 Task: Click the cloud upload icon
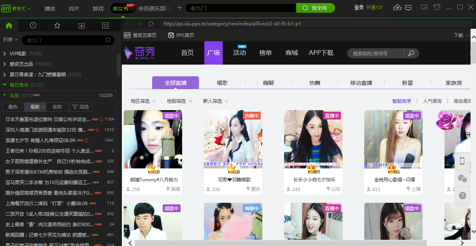397,8
